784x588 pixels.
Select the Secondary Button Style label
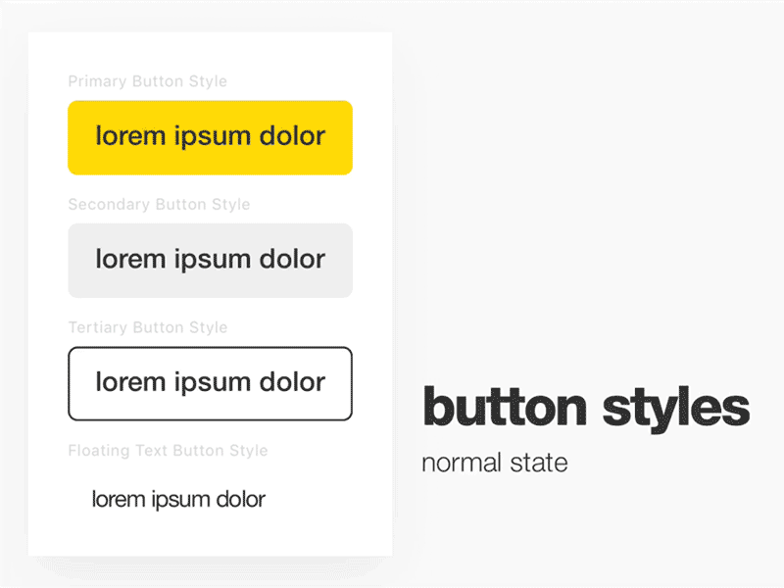coord(159,204)
